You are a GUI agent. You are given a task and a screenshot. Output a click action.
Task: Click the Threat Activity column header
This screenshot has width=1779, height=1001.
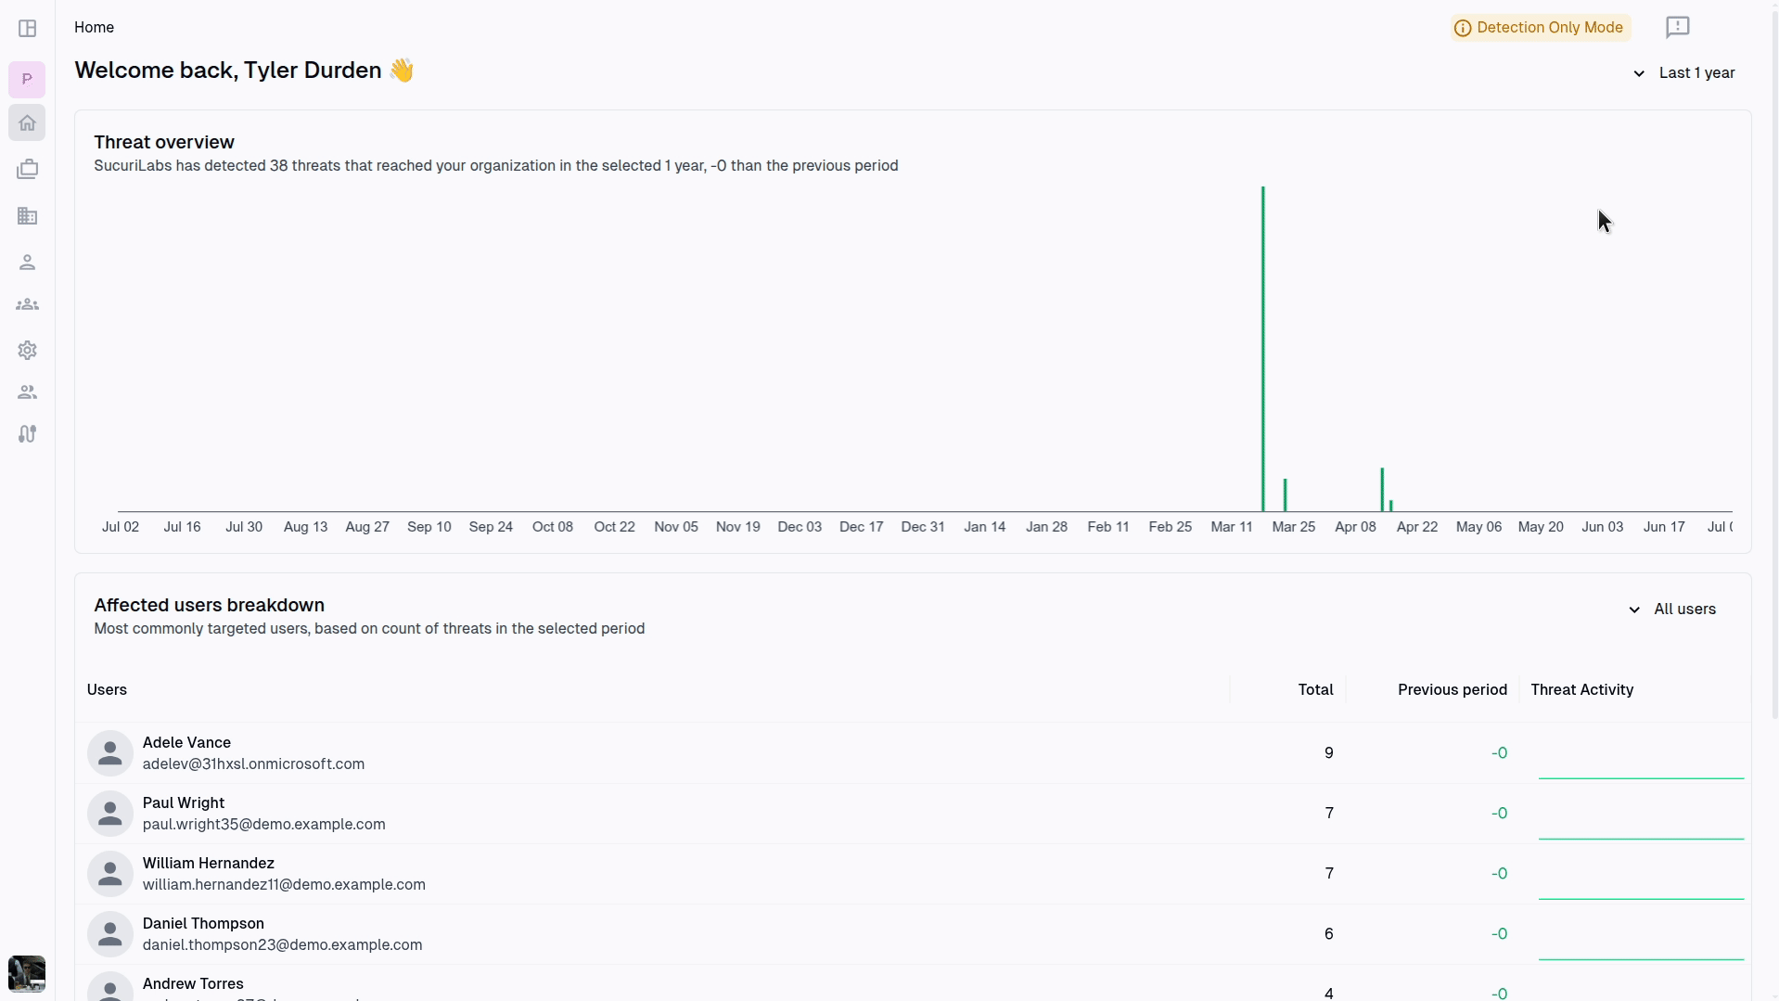pos(1581,689)
